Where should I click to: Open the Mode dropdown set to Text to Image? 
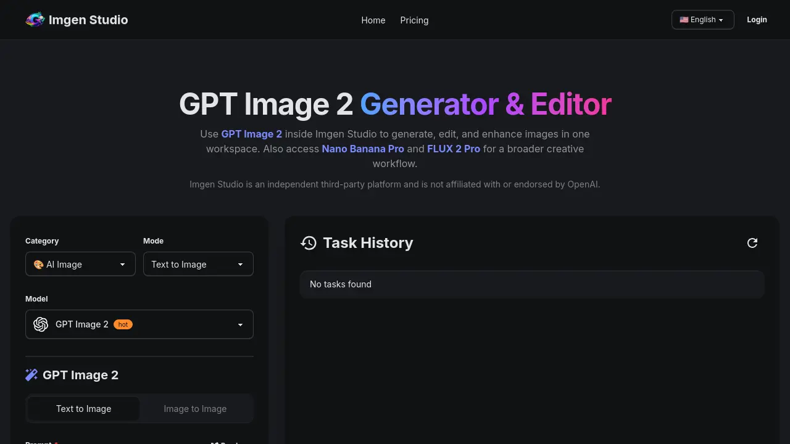pyautogui.click(x=198, y=264)
